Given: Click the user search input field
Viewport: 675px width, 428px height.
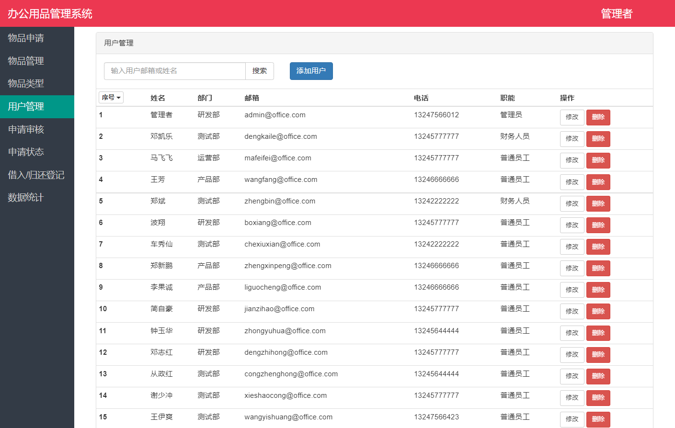Looking at the screenshot, I should (174, 70).
